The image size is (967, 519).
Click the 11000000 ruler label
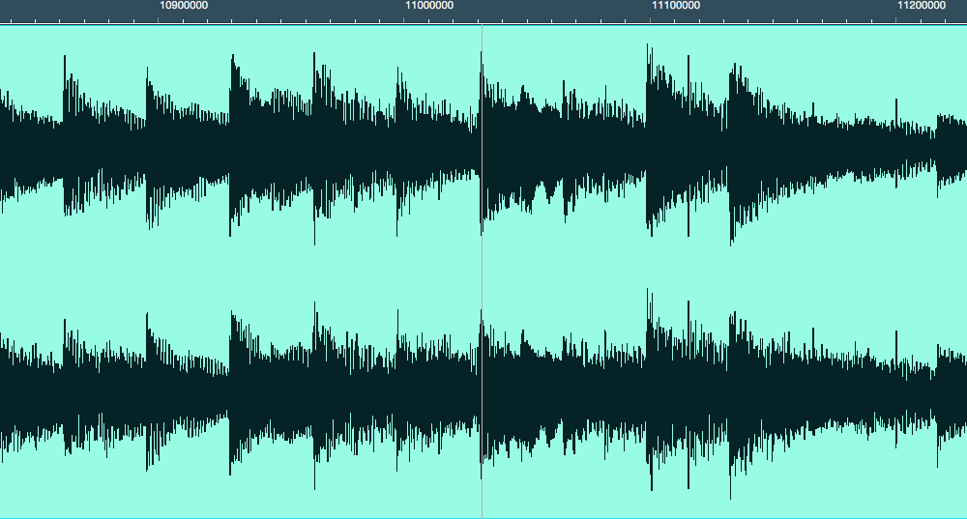coord(429,6)
